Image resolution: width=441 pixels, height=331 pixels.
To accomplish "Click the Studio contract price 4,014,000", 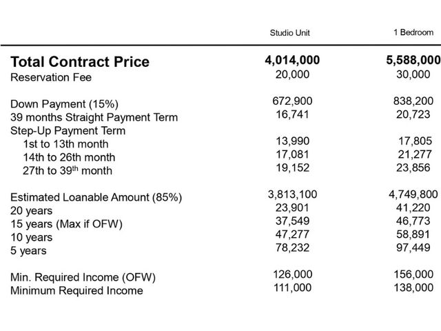I will coord(292,60).
